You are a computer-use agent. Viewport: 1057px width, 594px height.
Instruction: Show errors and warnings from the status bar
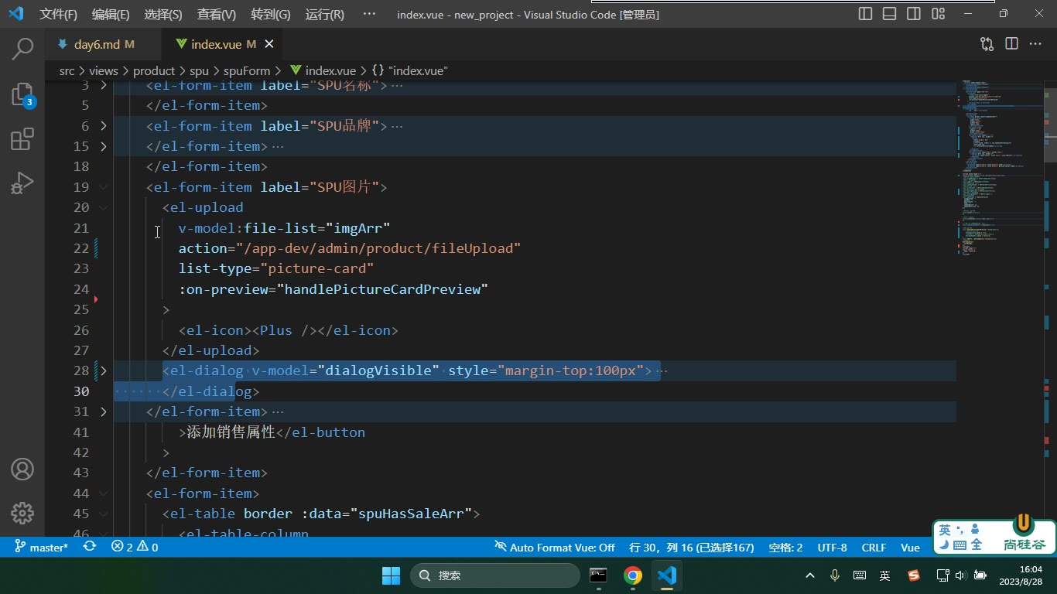[135, 547]
